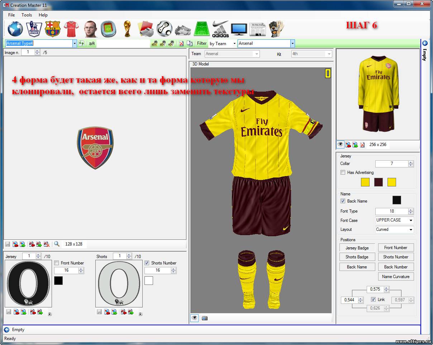Open the Font Case UPPER CASE dropdown
This screenshot has width=433, height=345.
click(x=410, y=220)
